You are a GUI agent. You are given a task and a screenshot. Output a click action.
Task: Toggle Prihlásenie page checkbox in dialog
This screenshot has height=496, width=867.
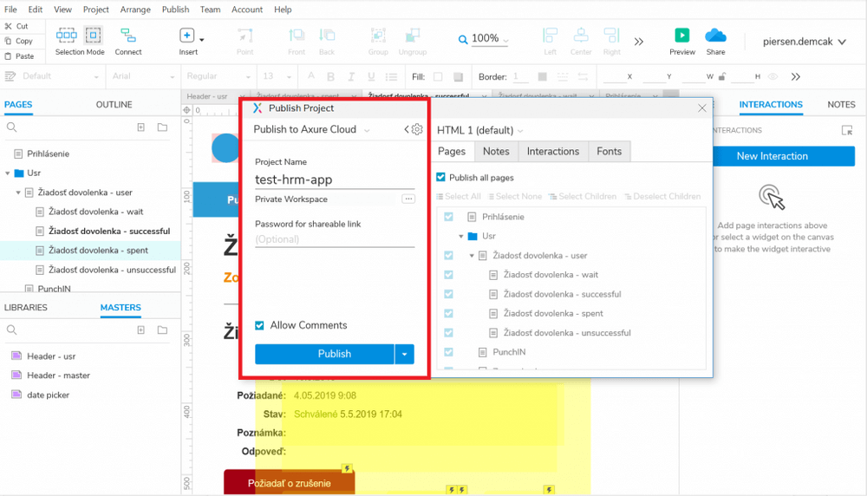pos(448,217)
